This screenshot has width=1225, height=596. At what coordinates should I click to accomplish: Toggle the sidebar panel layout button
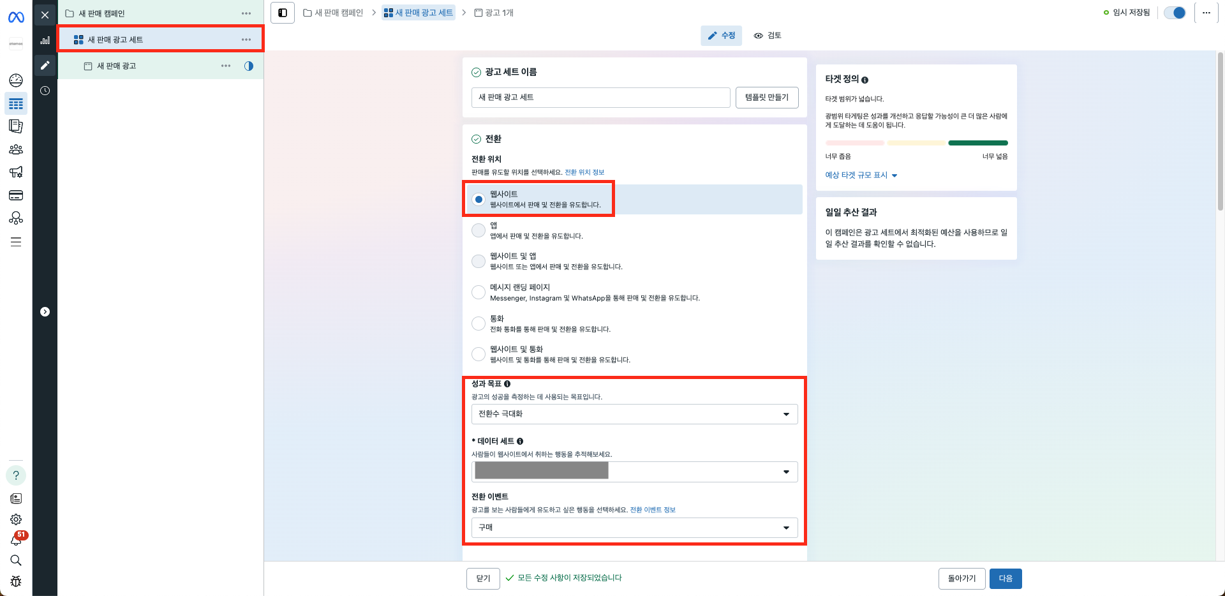point(283,13)
